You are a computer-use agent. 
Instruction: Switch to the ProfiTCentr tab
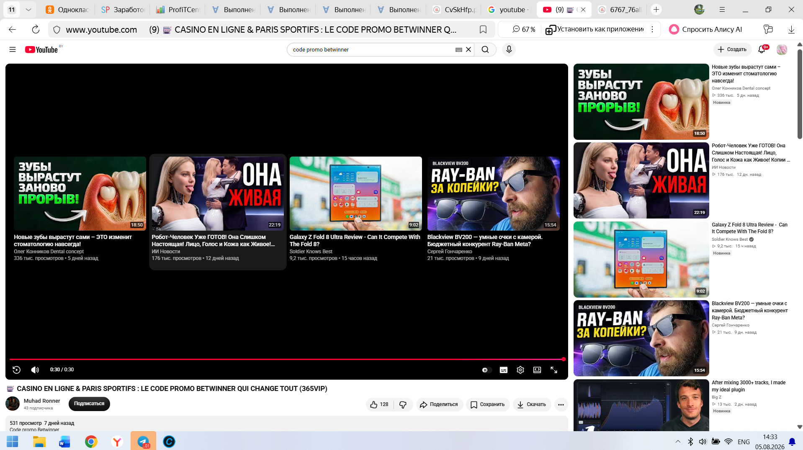[178, 10]
